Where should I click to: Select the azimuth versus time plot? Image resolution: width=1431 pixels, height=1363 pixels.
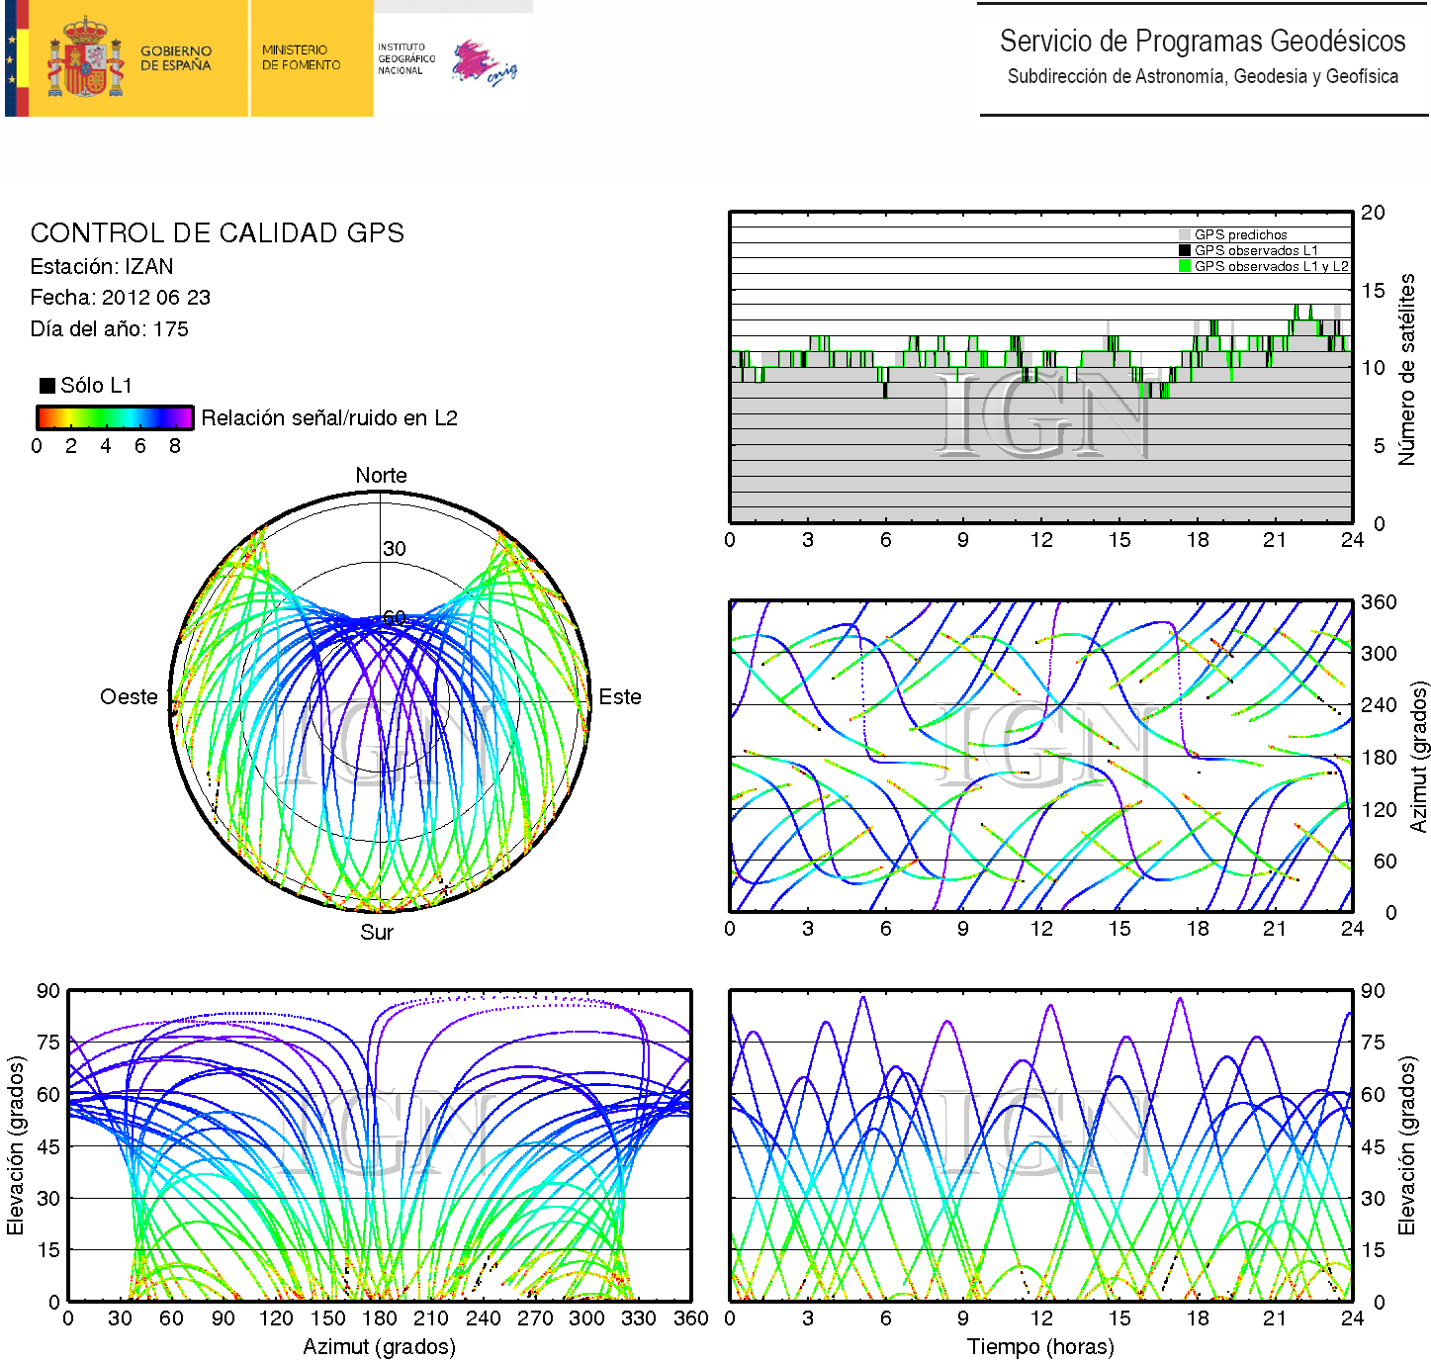(x=1040, y=756)
